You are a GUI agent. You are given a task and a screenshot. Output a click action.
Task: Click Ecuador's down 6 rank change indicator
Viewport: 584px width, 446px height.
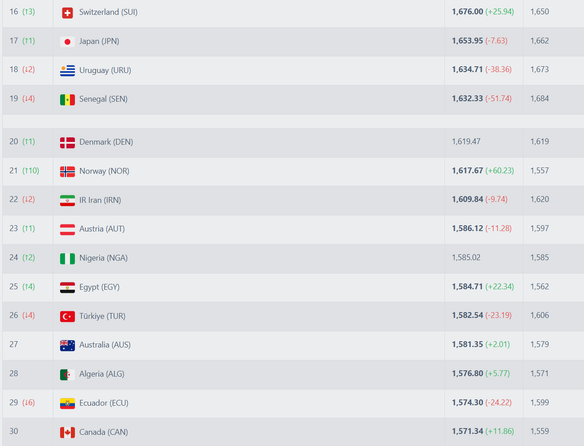coord(28,402)
